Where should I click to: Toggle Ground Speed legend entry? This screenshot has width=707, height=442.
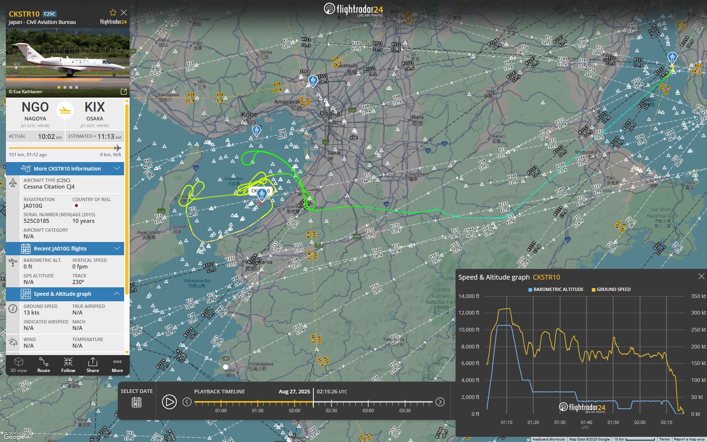[x=611, y=290]
